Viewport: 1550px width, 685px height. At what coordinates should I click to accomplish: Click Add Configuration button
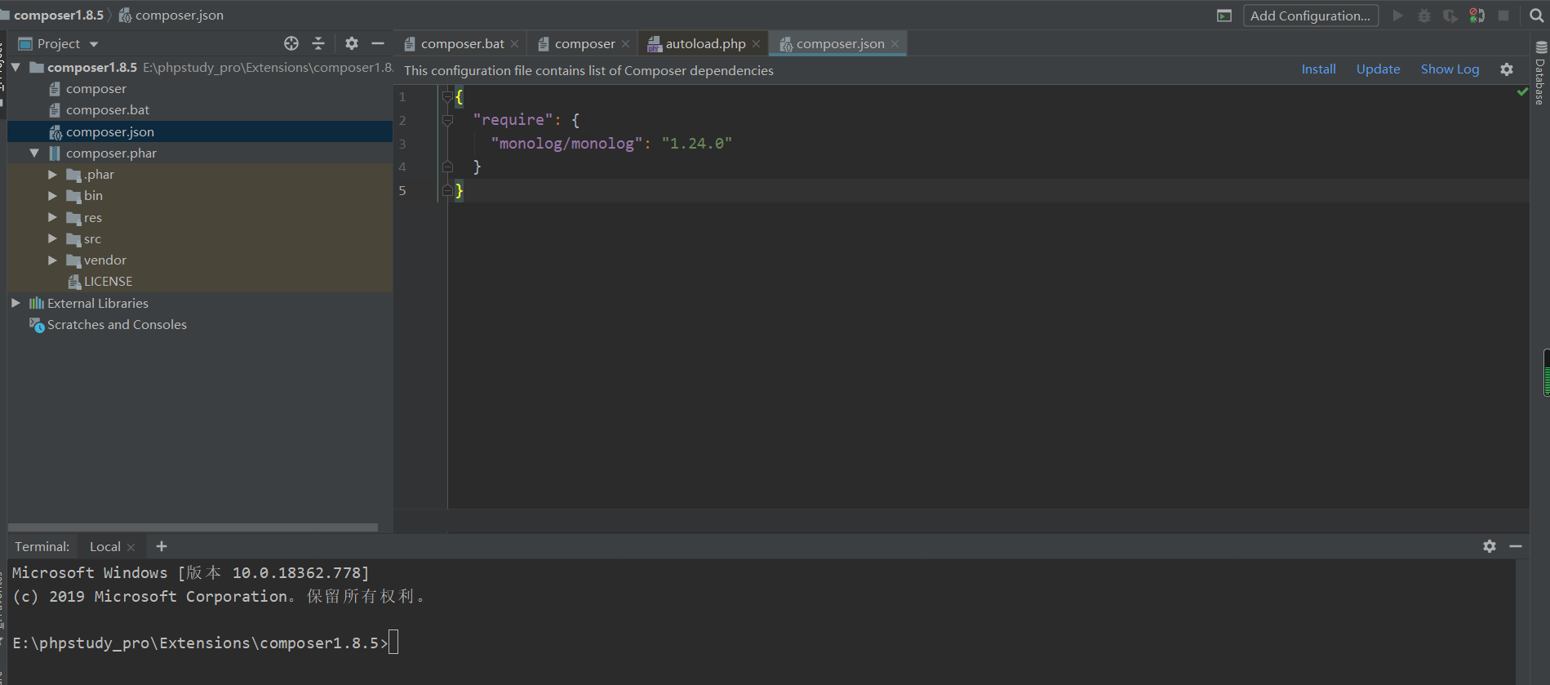1310,16
